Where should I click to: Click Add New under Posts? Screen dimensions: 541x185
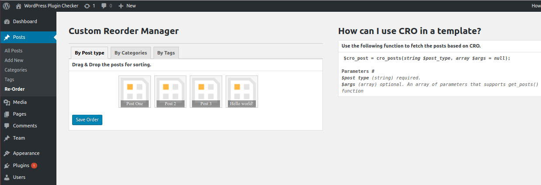pyautogui.click(x=14, y=60)
